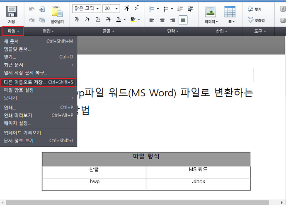Click the numbered list icon
Viewport: 286px width, 205px height.
[152, 9]
